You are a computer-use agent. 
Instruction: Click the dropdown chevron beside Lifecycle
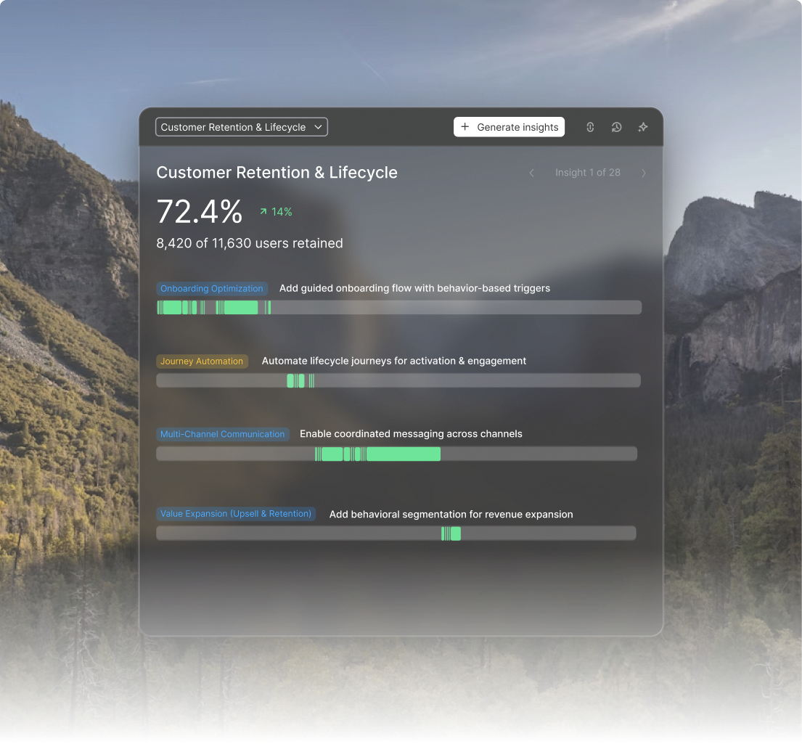click(x=318, y=127)
